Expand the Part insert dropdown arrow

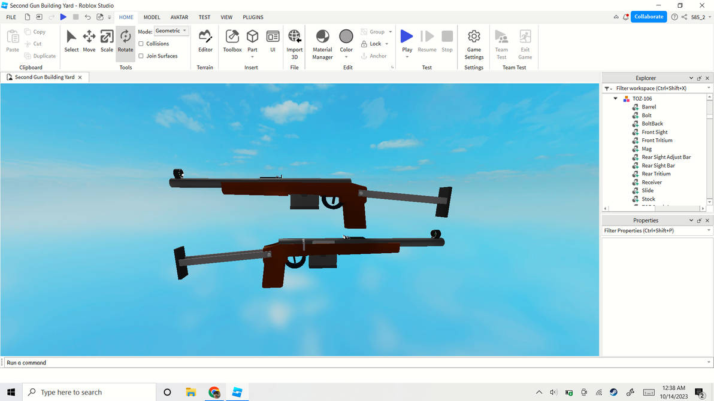tap(252, 57)
